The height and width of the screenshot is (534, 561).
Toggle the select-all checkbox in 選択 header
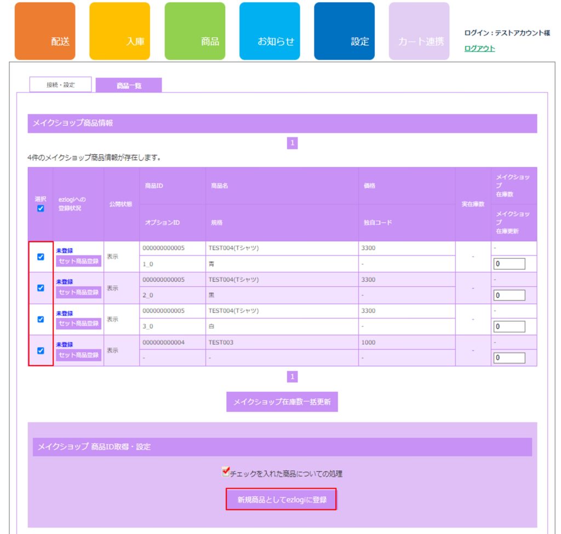41,208
